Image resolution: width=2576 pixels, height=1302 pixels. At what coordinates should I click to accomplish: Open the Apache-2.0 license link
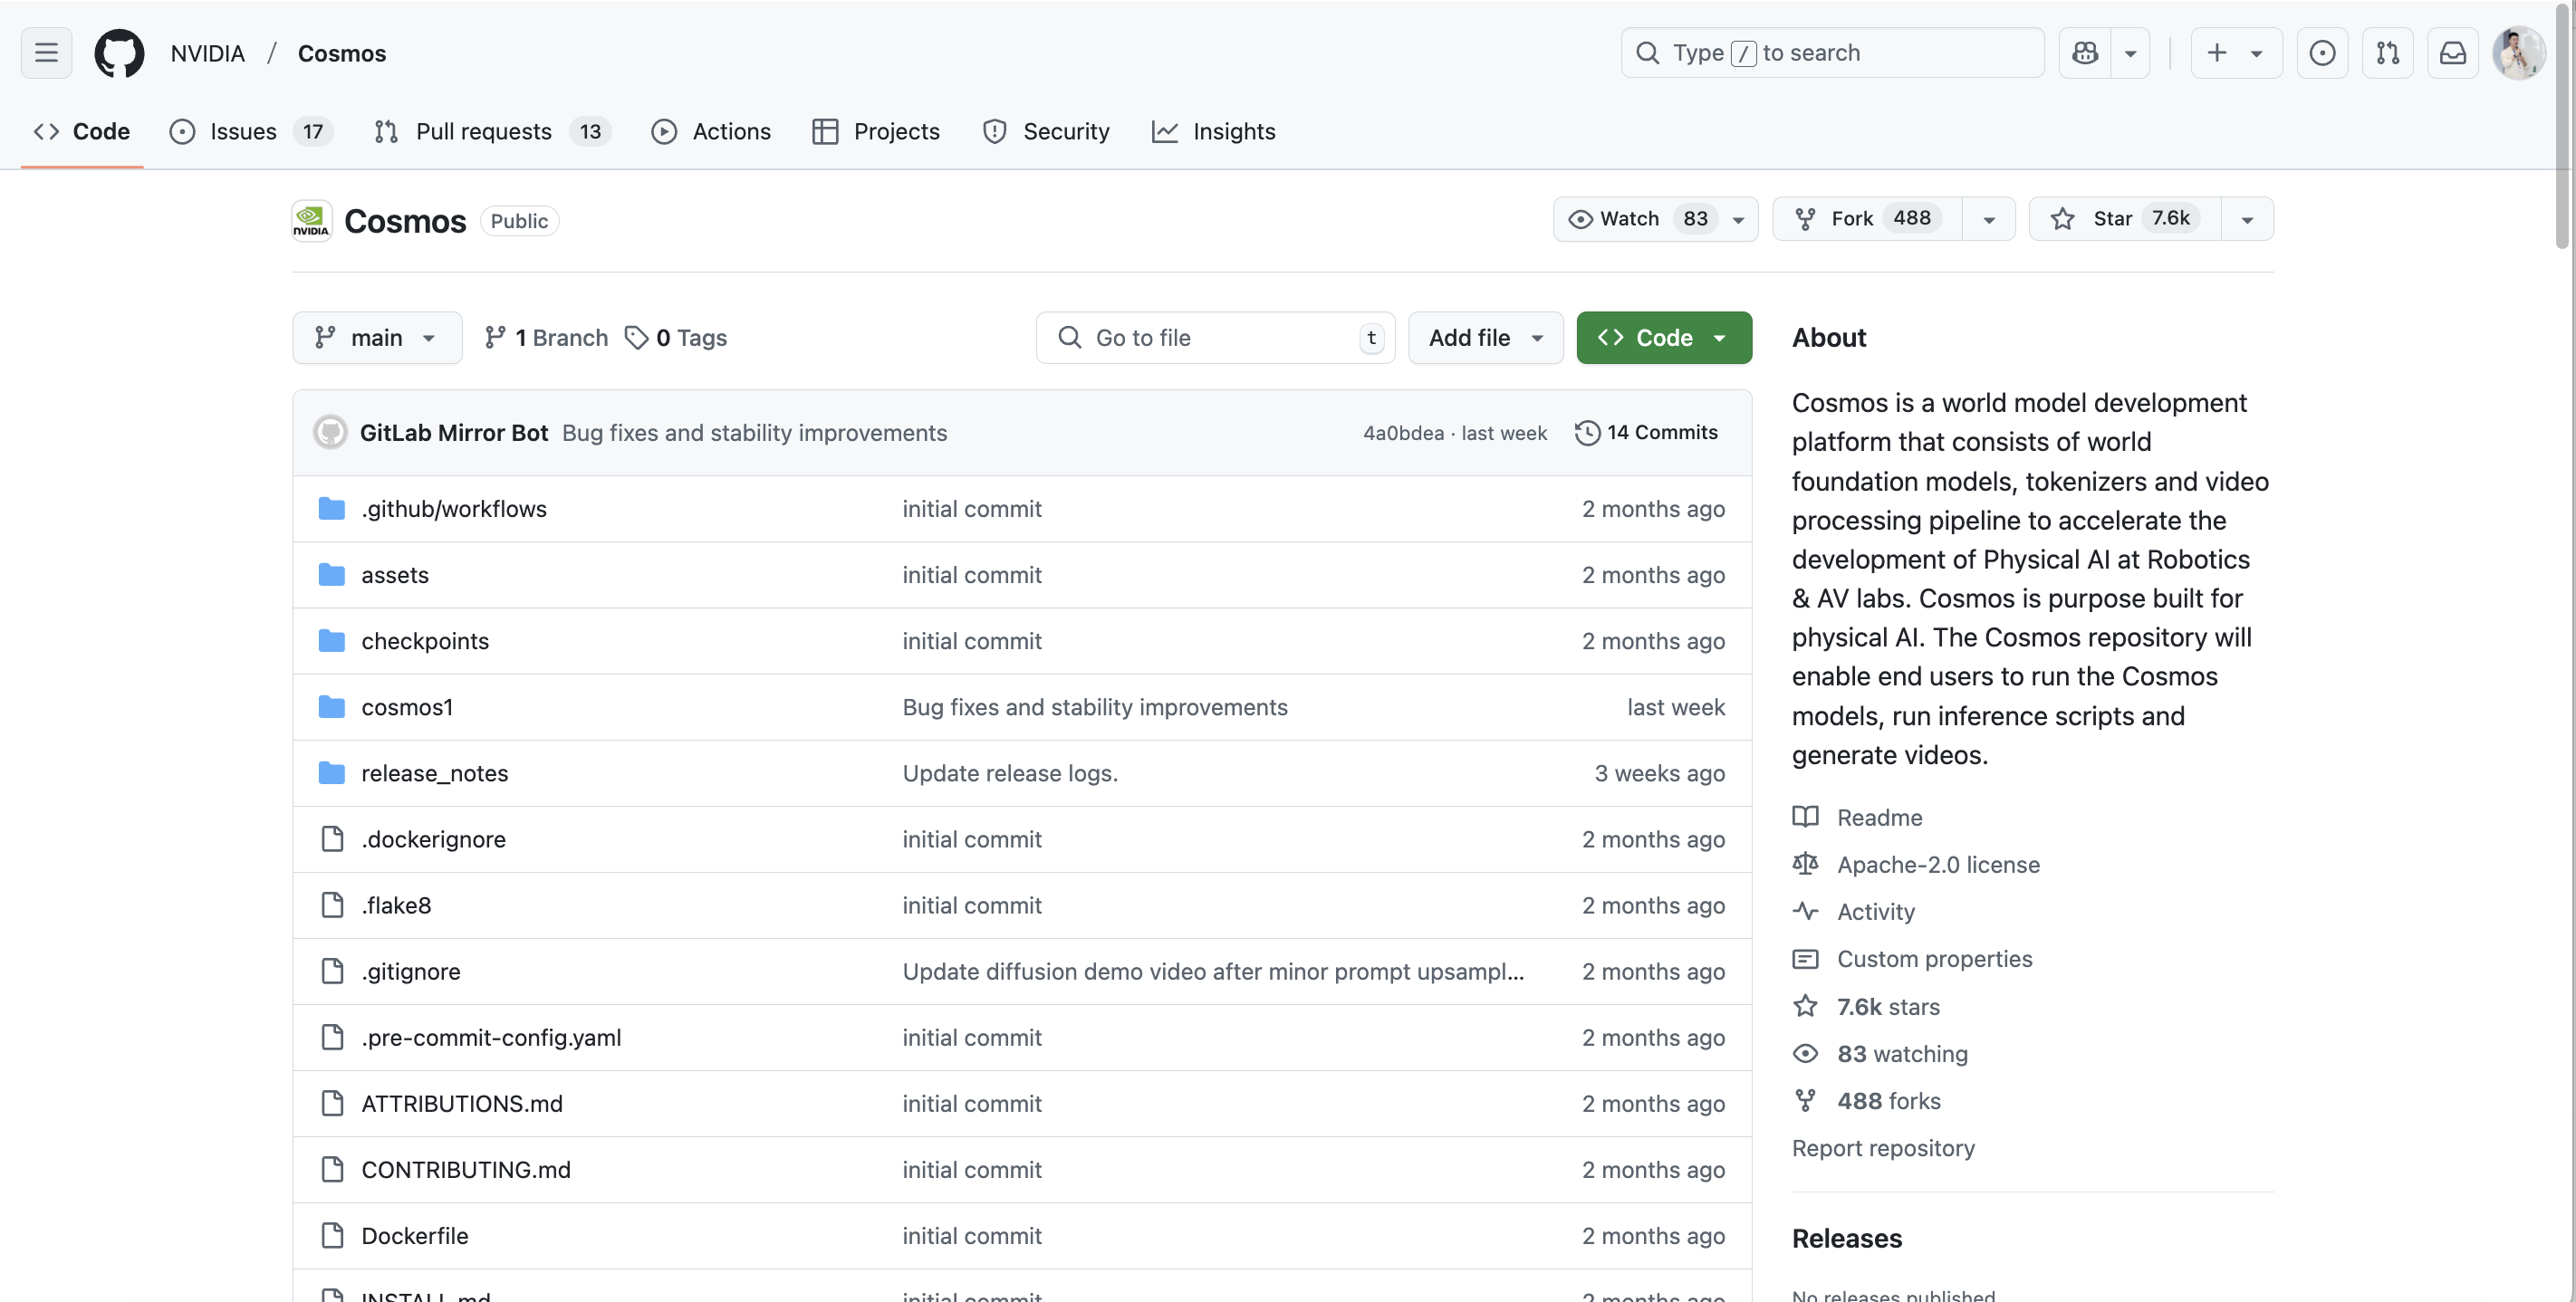coord(1937,864)
